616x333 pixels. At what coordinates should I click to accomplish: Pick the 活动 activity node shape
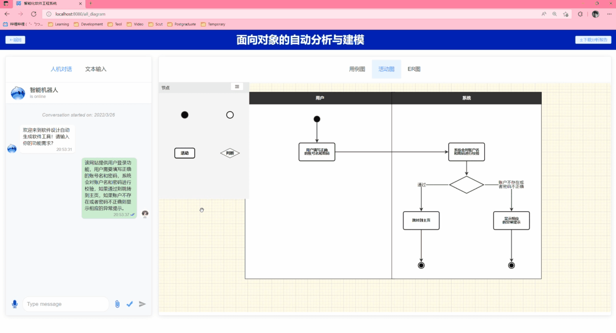(184, 153)
